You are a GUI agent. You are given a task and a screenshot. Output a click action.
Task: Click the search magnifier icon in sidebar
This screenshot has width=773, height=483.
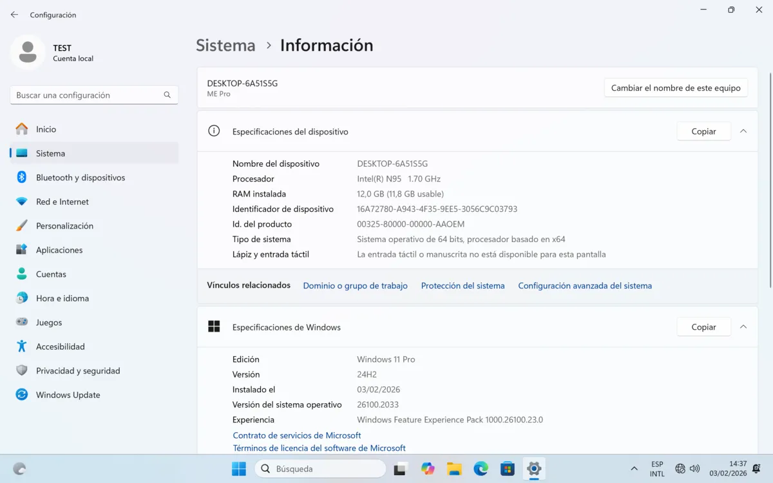(x=167, y=95)
